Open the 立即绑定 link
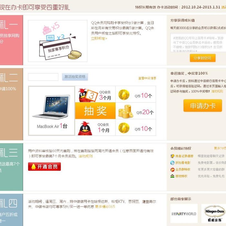This screenshot has width=226, height=226. 99,38
